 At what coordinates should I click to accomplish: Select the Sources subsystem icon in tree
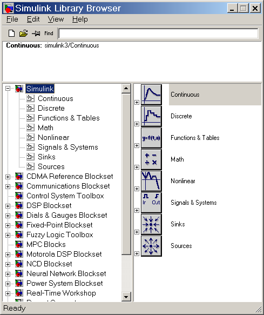coord(30,166)
